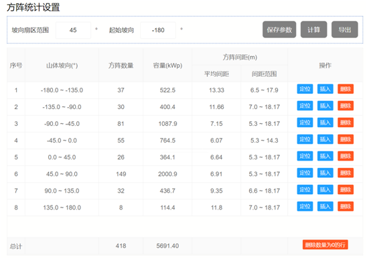Click 定位 for row -135.0 ~ -90.0

tap(305, 106)
